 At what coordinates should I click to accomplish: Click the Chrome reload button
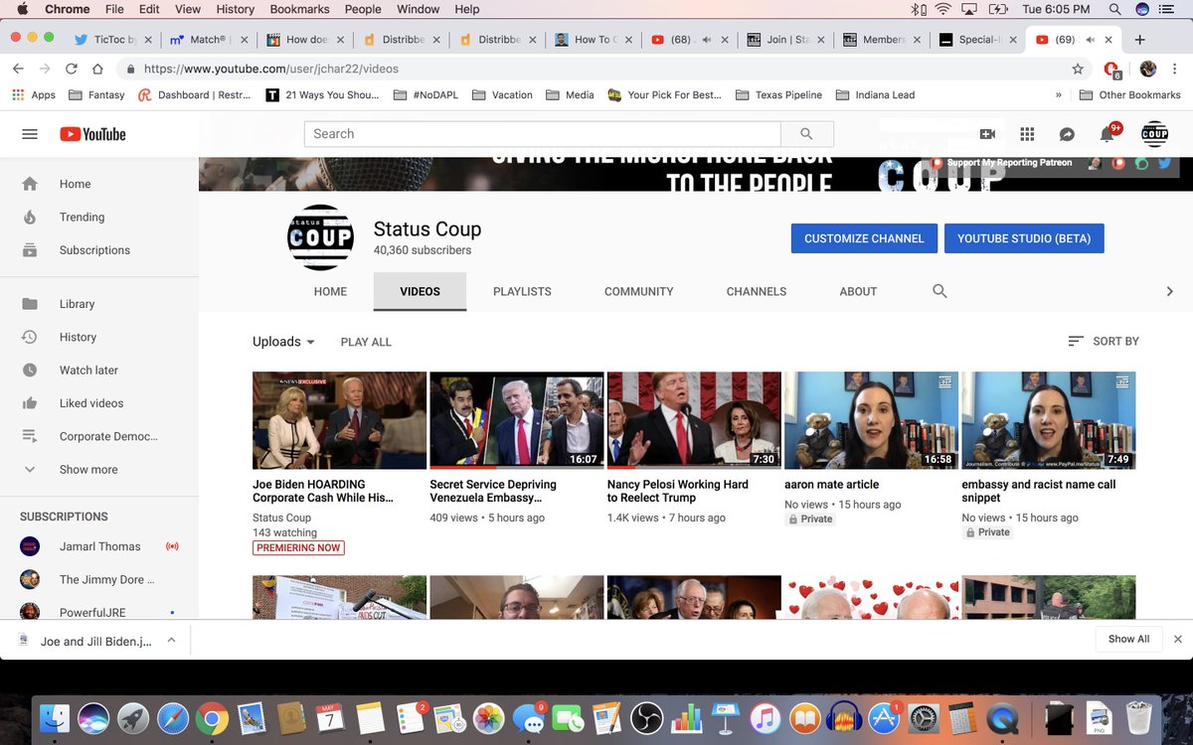(72, 69)
